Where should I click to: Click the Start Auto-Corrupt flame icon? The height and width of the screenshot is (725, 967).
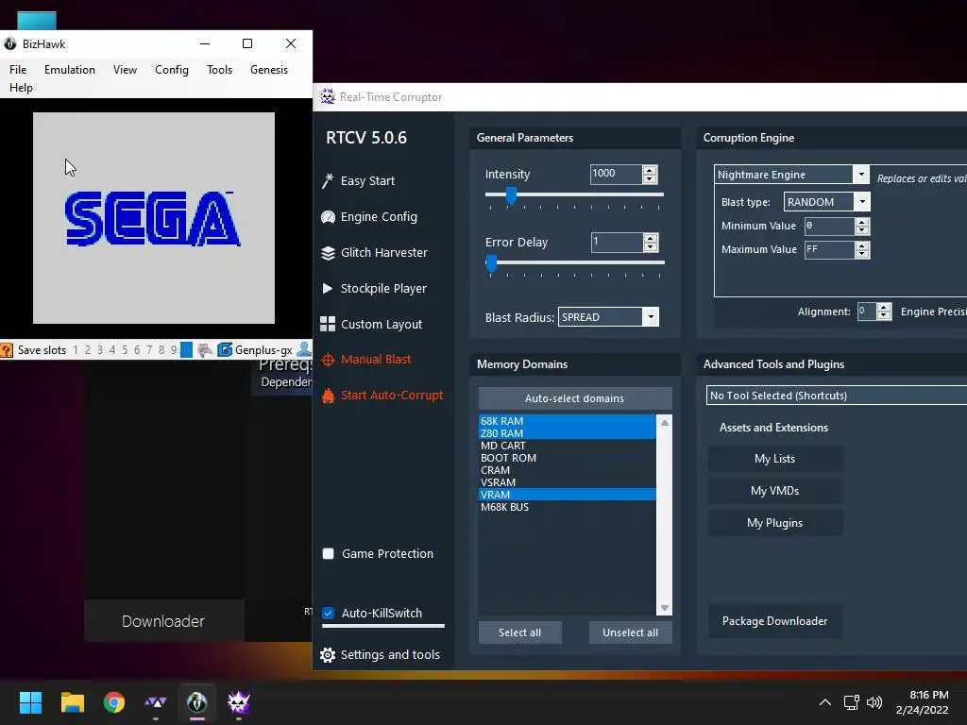(328, 396)
